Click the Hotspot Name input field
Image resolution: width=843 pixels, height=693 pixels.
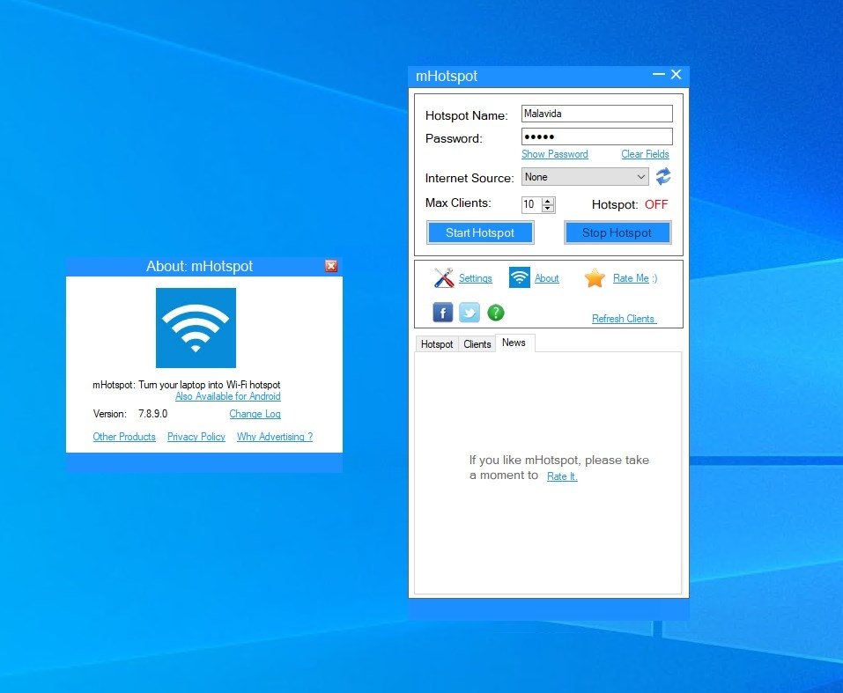(596, 114)
